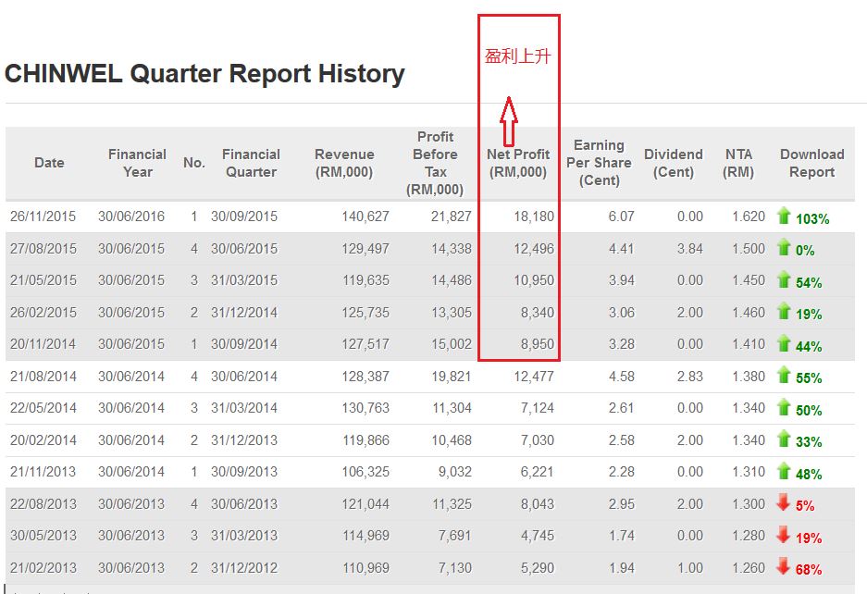Click the 68% red download link
Image resolution: width=867 pixels, height=594 pixels.
pyautogui.click(x=809, y=570)
